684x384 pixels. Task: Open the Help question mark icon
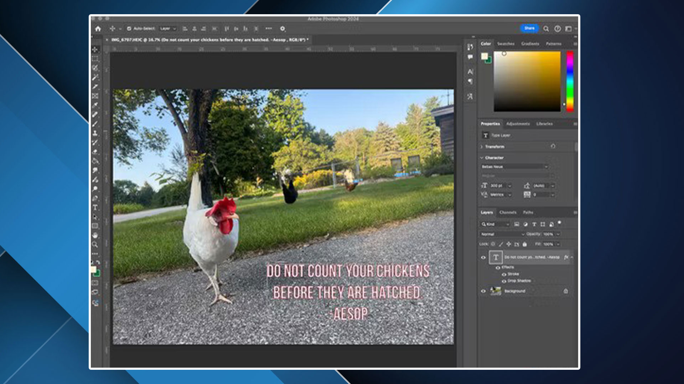click(557, 29)
